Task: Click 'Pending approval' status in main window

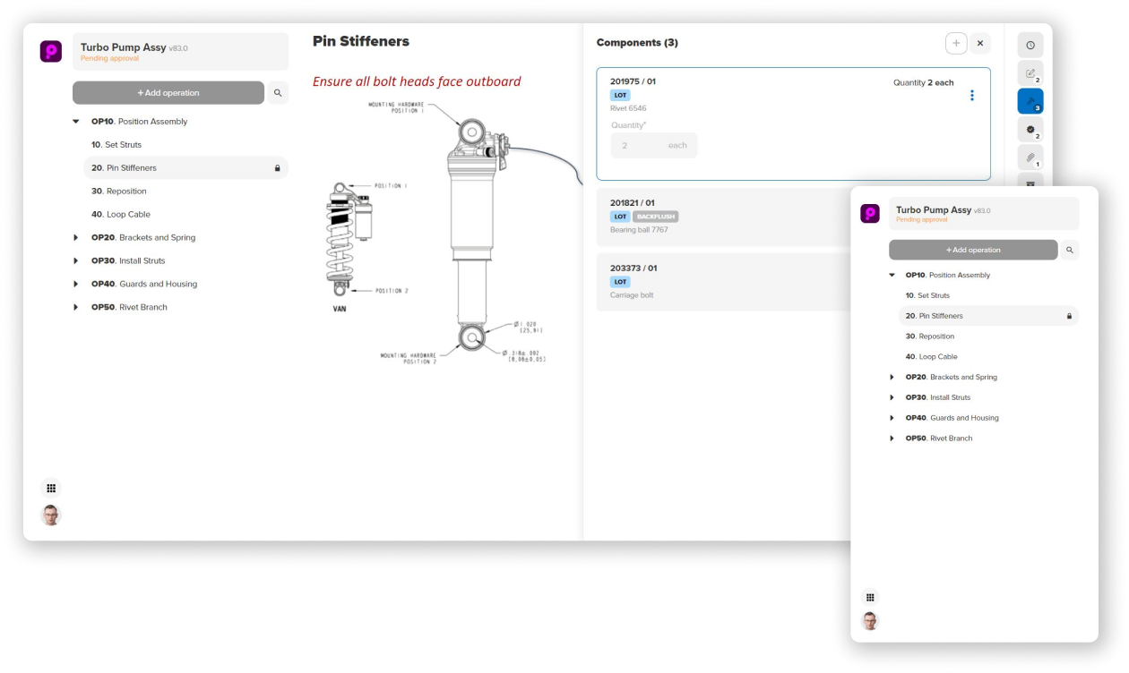Action: coord(109,58)
